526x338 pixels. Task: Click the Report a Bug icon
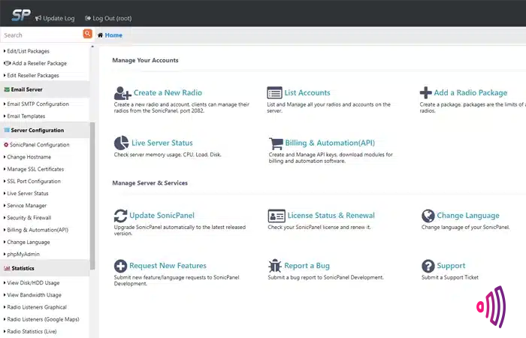(275, 266)
